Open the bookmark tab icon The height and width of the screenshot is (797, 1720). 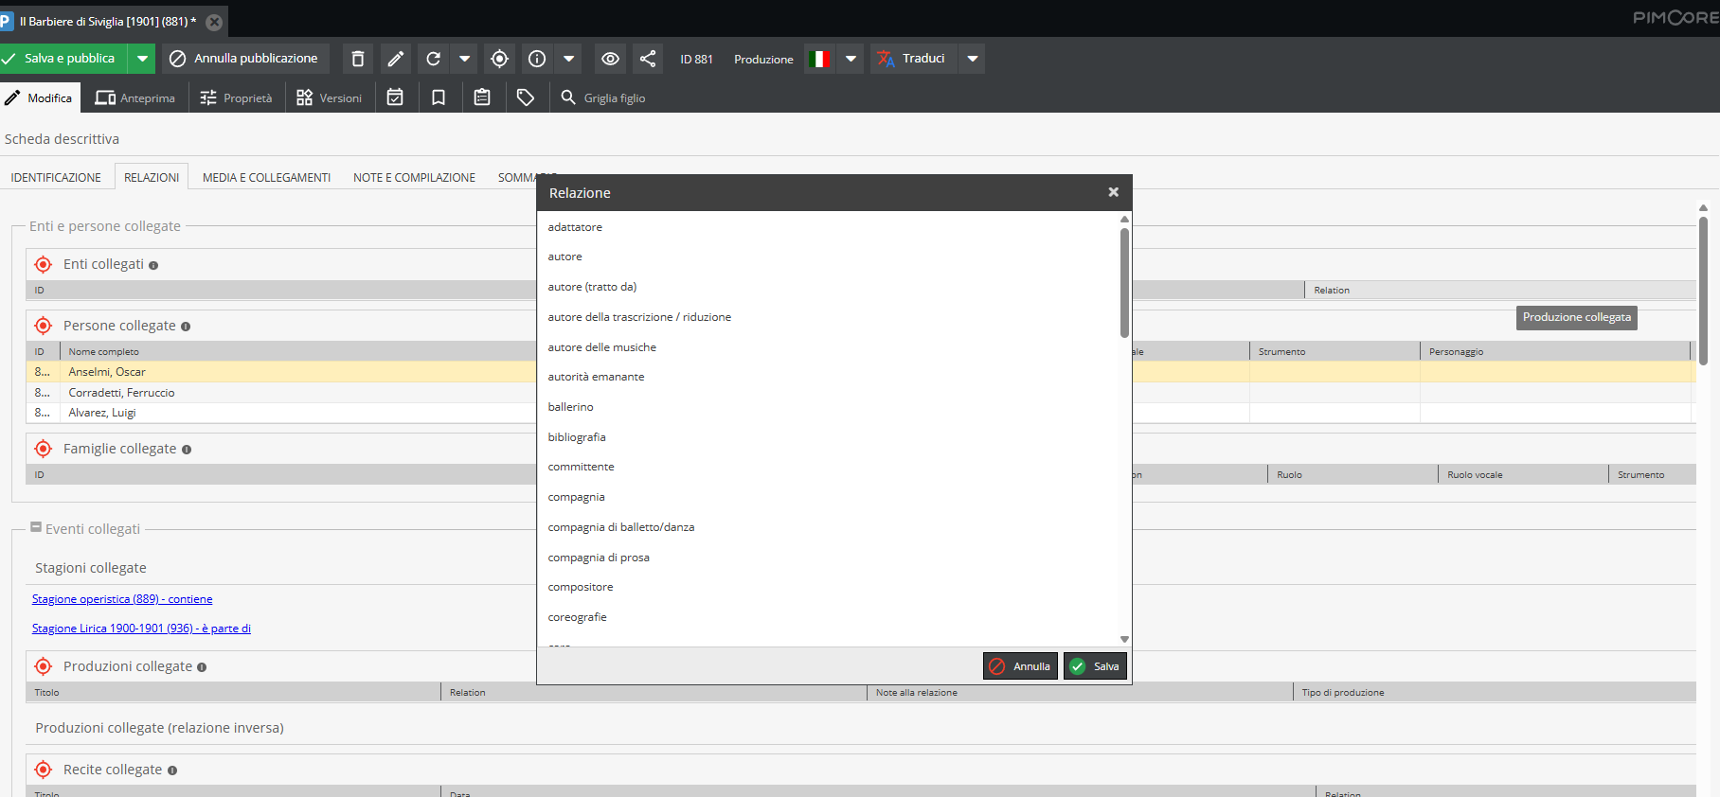point(439,97)
